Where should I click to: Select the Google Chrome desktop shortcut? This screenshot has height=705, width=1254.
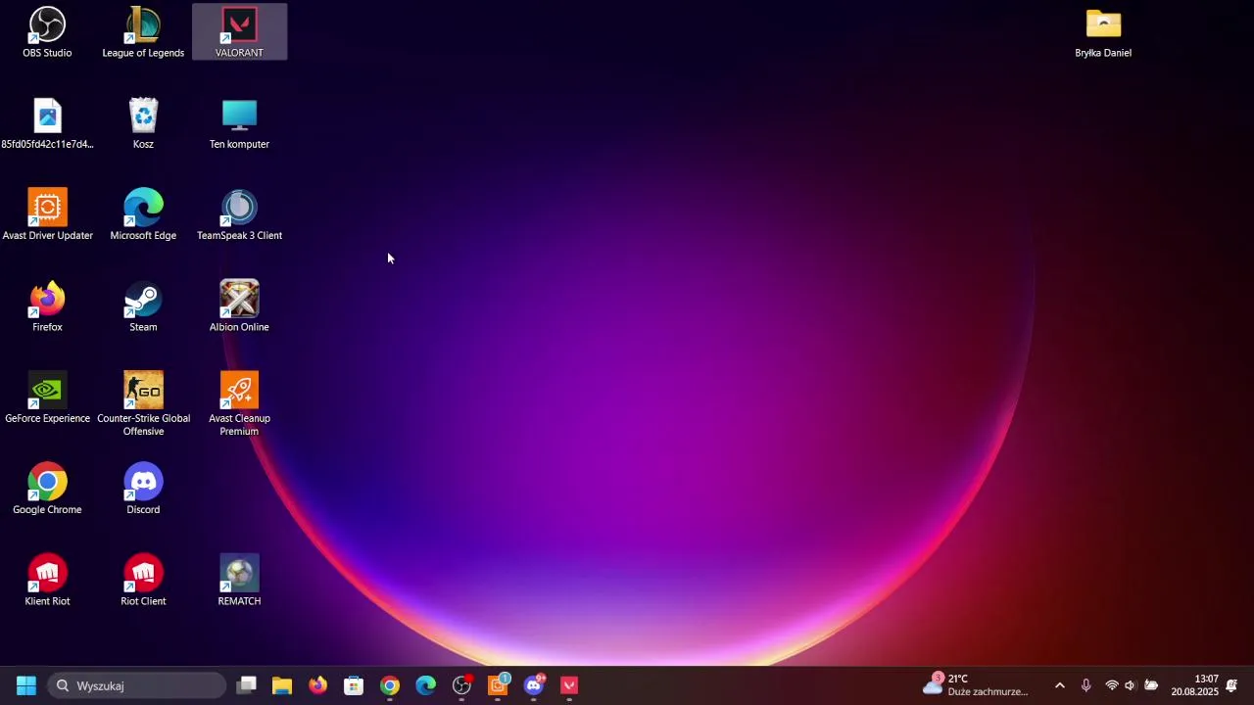(47, 490)
